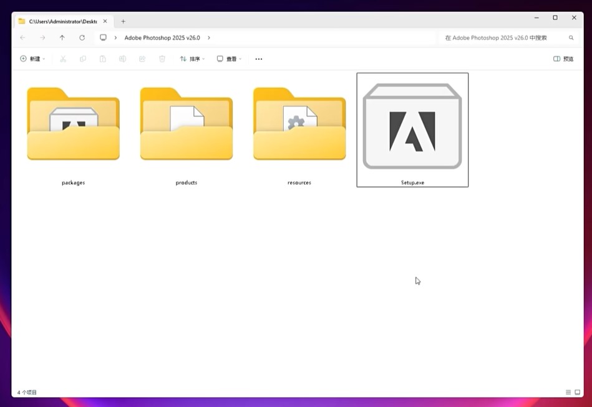Image resolution: width=592 pixels, height=407 pixels.
Task: Minimize the Explorer window
Action: [536, 17]
